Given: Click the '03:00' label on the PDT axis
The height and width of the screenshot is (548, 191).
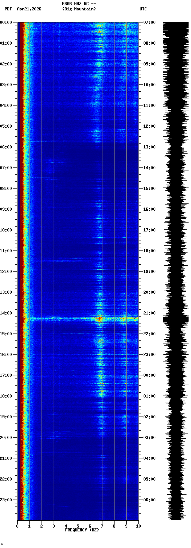Looking at the screenshot, I should pos(6,85).
